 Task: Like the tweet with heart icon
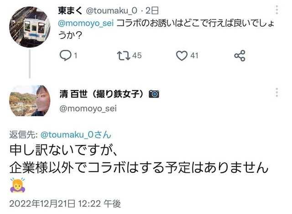point(182,56)
